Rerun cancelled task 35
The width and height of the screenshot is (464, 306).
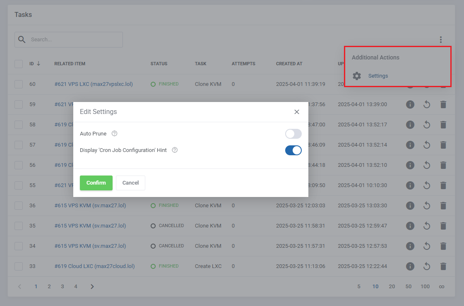pyautogui.click(x=426, y=225)
